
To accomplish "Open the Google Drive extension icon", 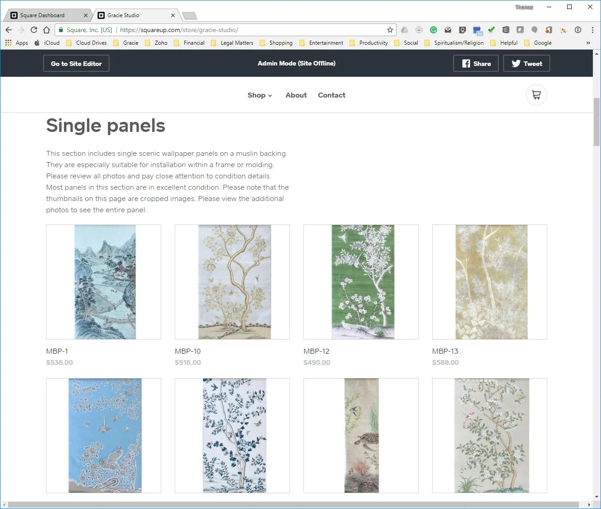I will pos(405,30).
